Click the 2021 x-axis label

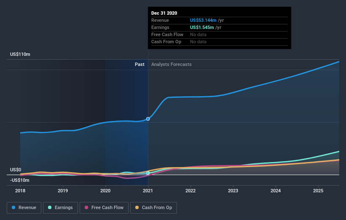click(x=148, y=191)
